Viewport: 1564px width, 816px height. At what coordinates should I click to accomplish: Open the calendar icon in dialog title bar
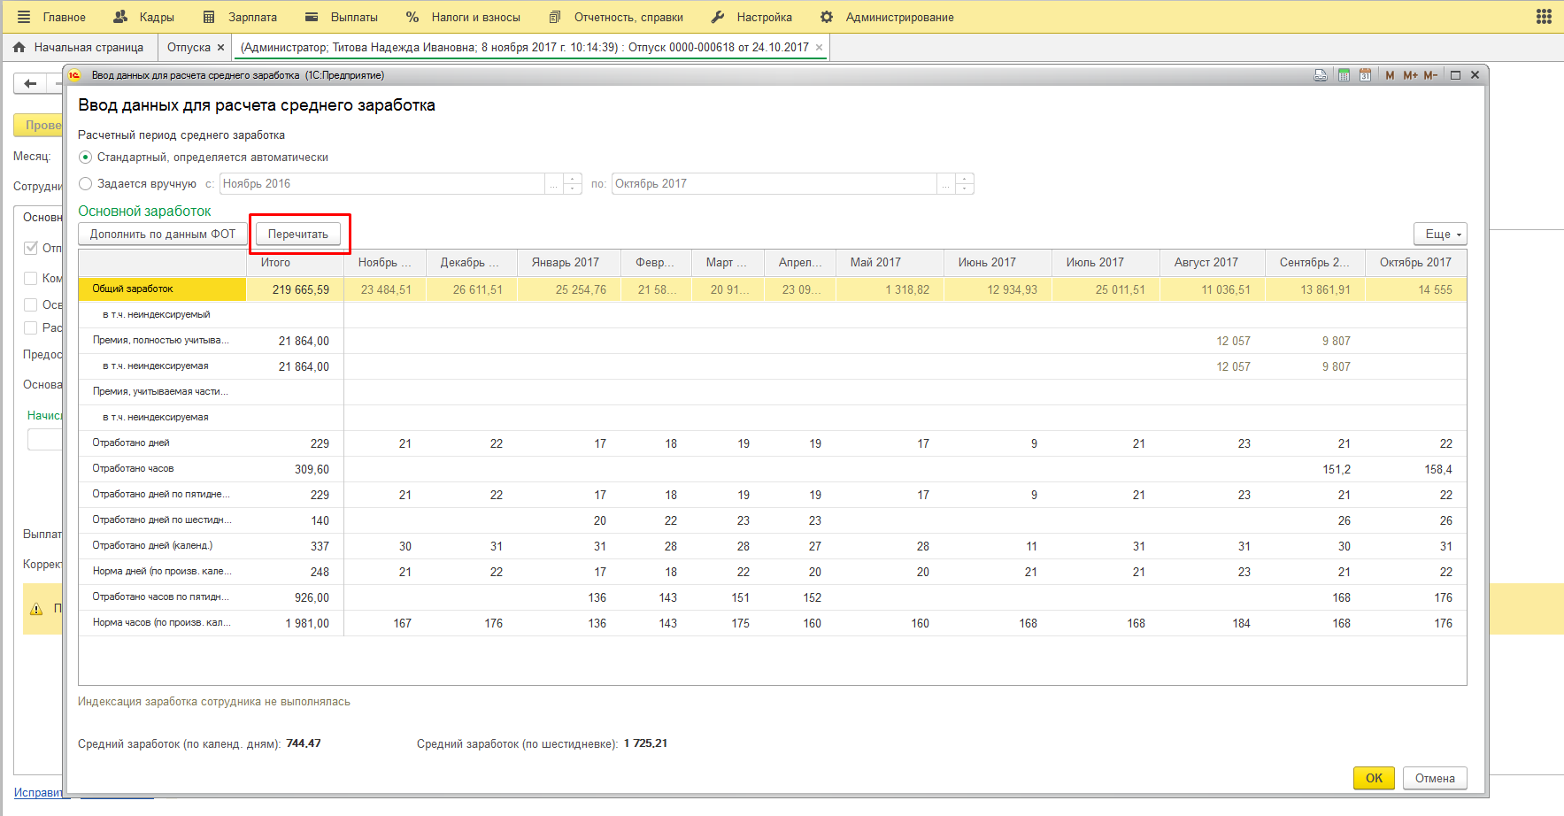point(1365,75)
